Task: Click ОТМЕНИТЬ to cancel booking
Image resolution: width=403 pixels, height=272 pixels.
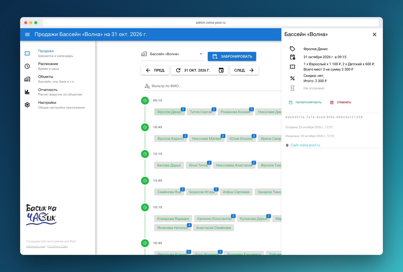Action: [341, 103]
